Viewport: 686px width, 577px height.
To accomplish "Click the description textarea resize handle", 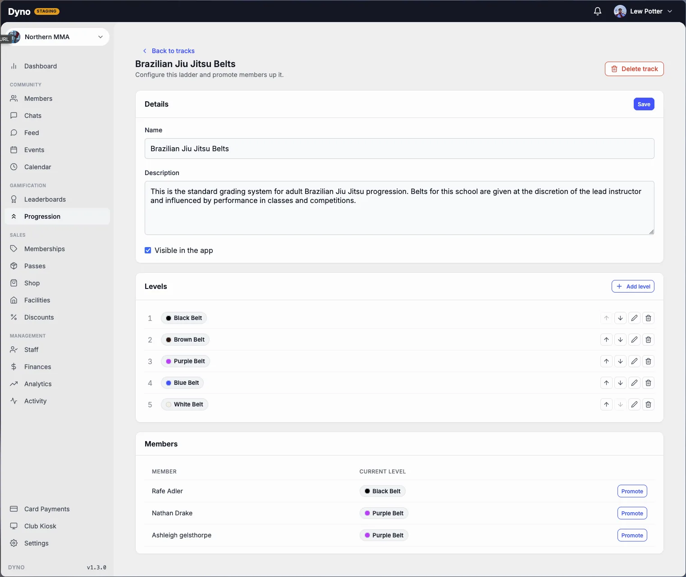I will click(651, 232).
